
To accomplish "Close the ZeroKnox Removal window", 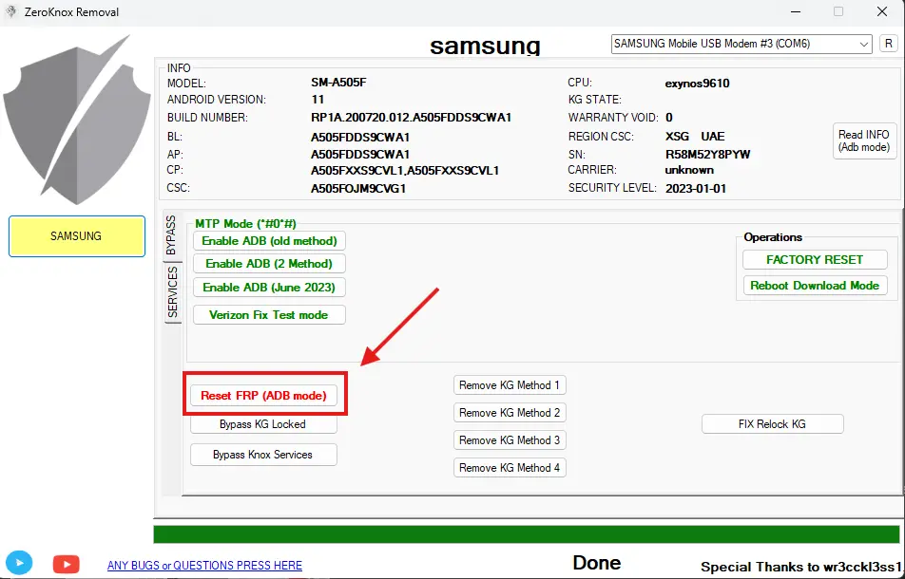I will coord(882,11).
